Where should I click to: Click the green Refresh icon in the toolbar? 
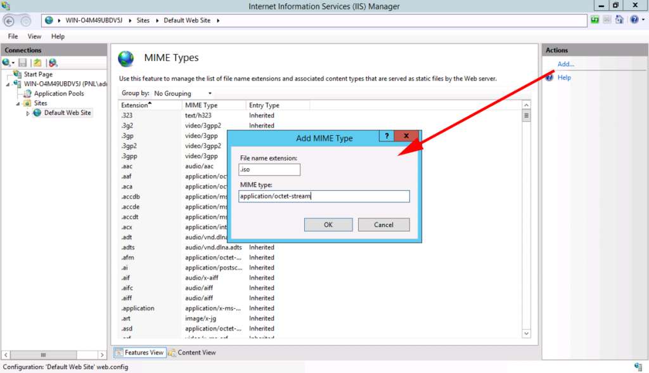[x=594, y=20]
